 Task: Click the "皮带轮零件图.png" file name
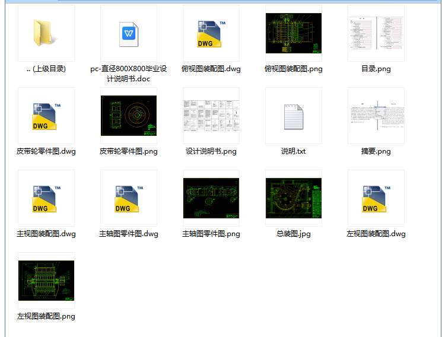[x=129, y=151]
